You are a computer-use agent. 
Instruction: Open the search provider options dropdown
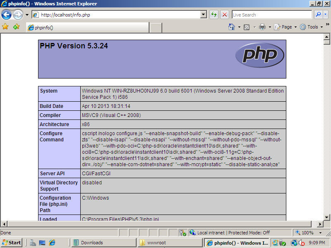point(325,14)
